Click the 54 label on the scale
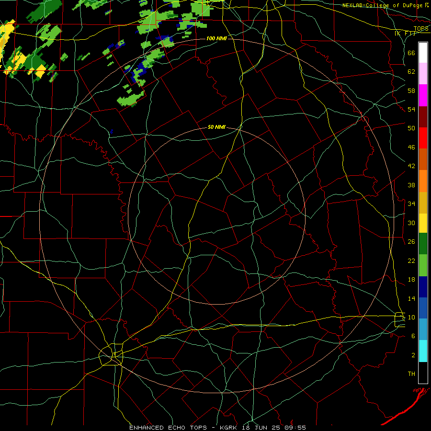Viewport: 431px width, 431px height. [x=411, y=109]
